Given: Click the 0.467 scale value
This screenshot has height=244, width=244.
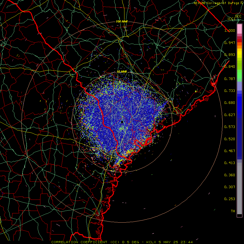Looking at the screenshot, I should (230, 151).
